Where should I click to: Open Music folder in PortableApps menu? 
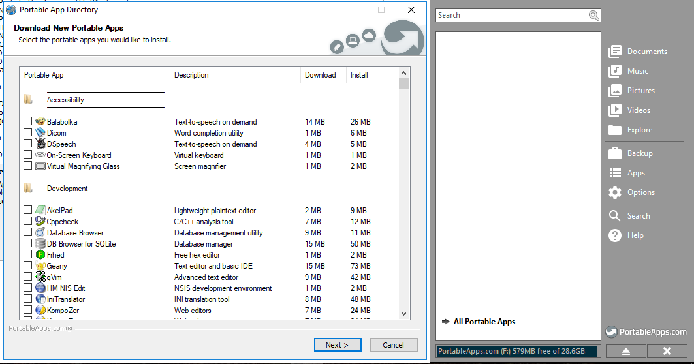628,70
